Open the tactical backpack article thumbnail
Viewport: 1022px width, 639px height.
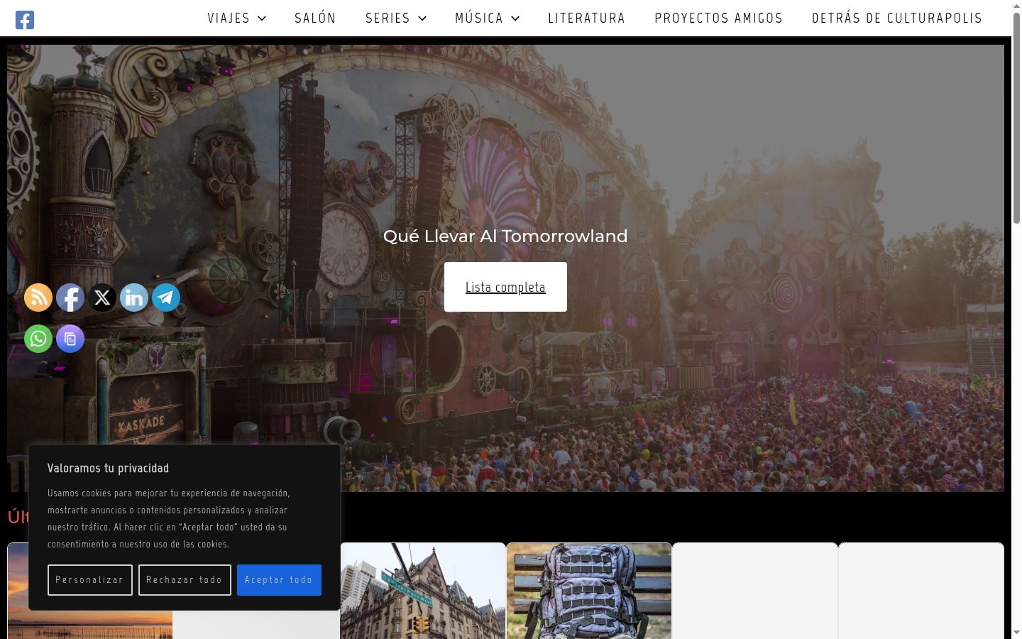[x=589, y=591]
